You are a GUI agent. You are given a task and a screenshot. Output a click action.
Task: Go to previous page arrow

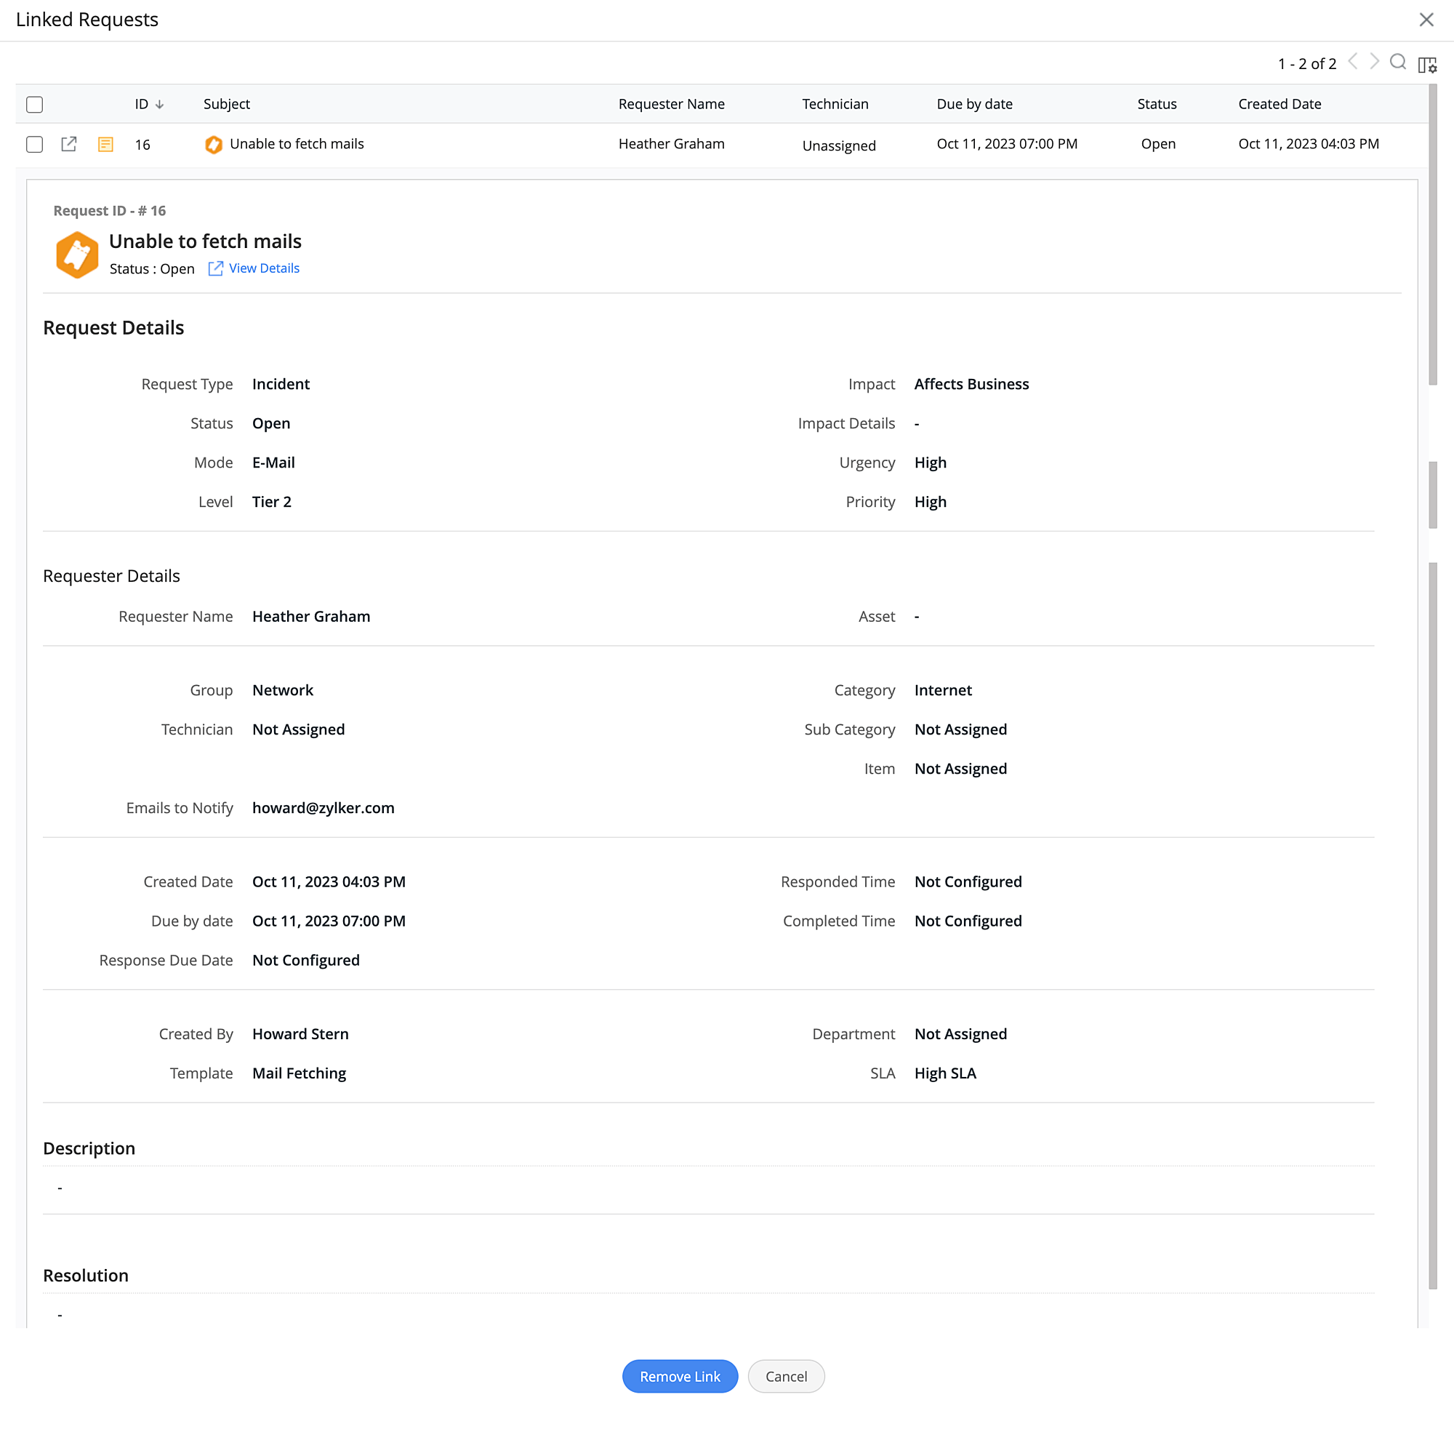(1352, 62)
